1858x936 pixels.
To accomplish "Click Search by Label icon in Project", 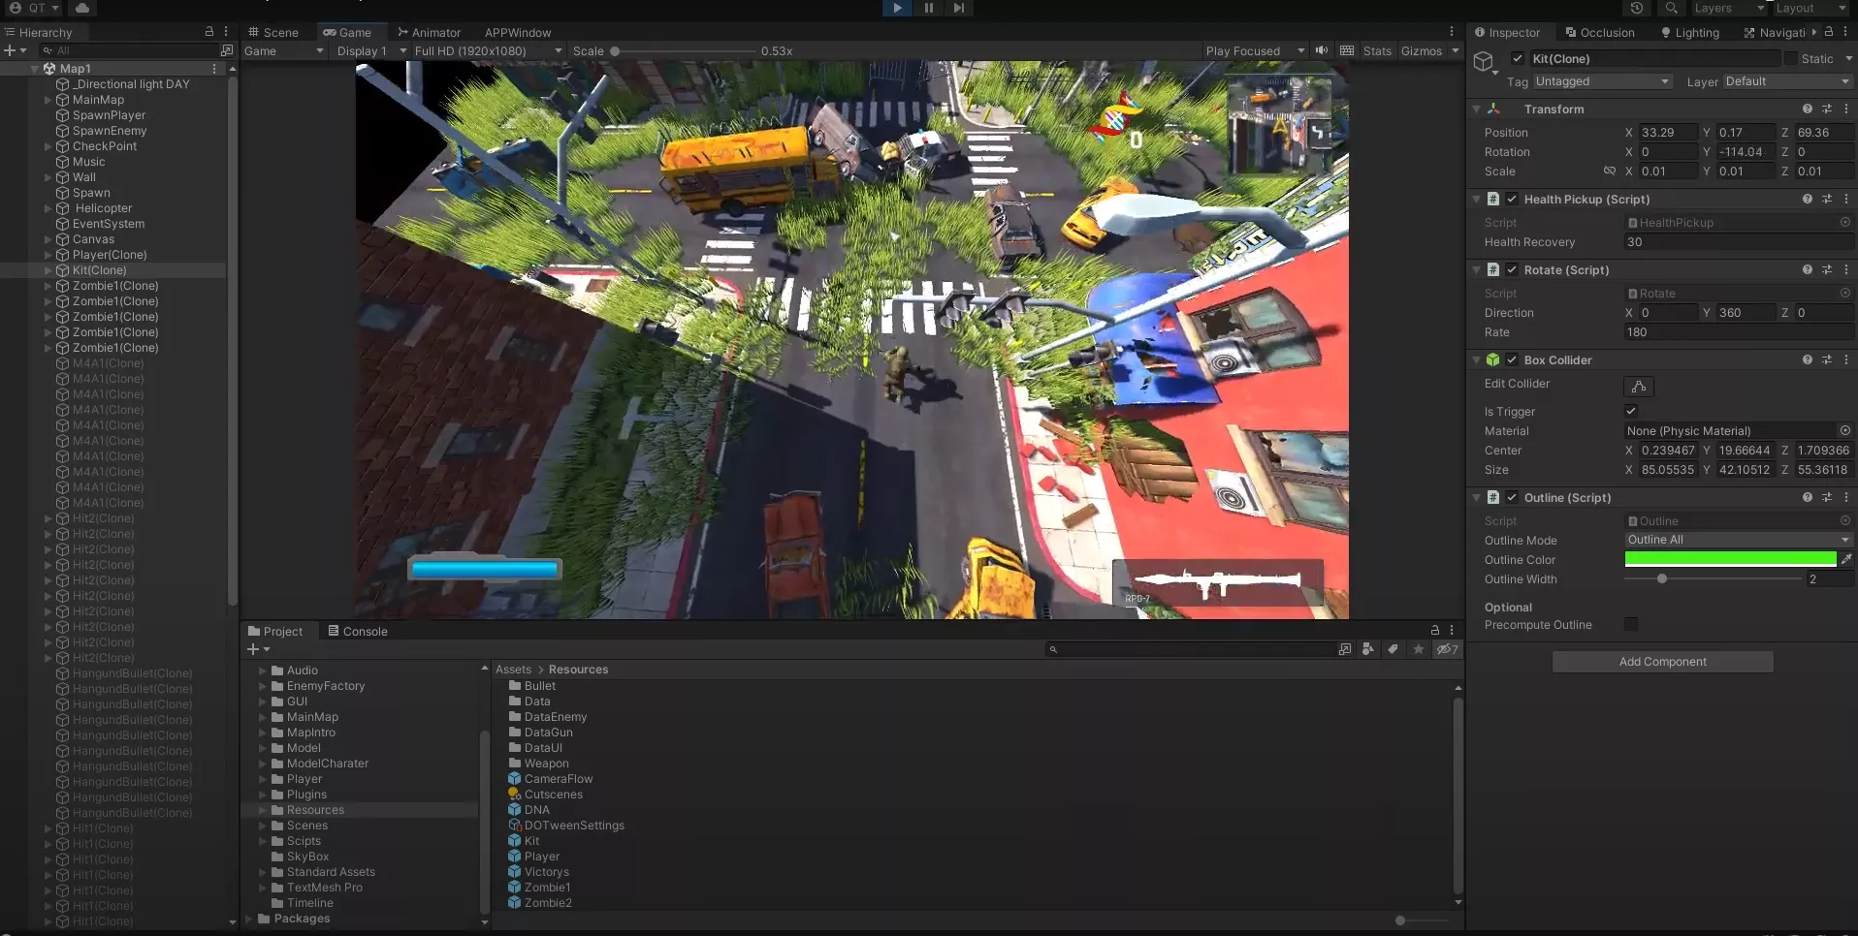I will tap(1393, 649).
